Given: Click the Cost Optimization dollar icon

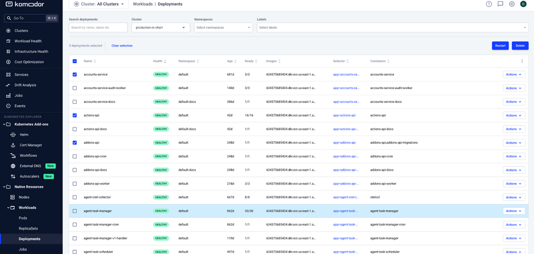Looking at the screenshot, I should 8,62.
